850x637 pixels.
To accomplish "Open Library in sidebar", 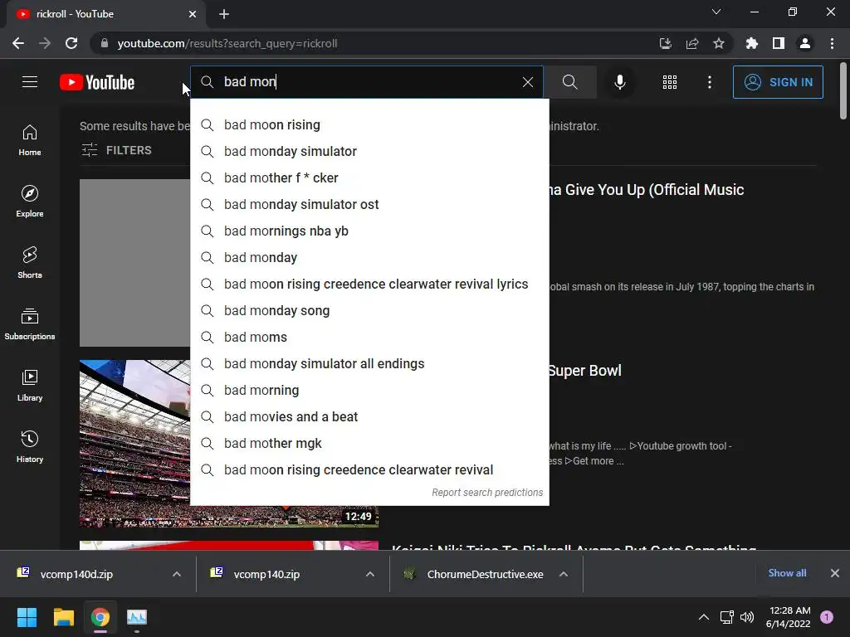I will click(30, 385).
